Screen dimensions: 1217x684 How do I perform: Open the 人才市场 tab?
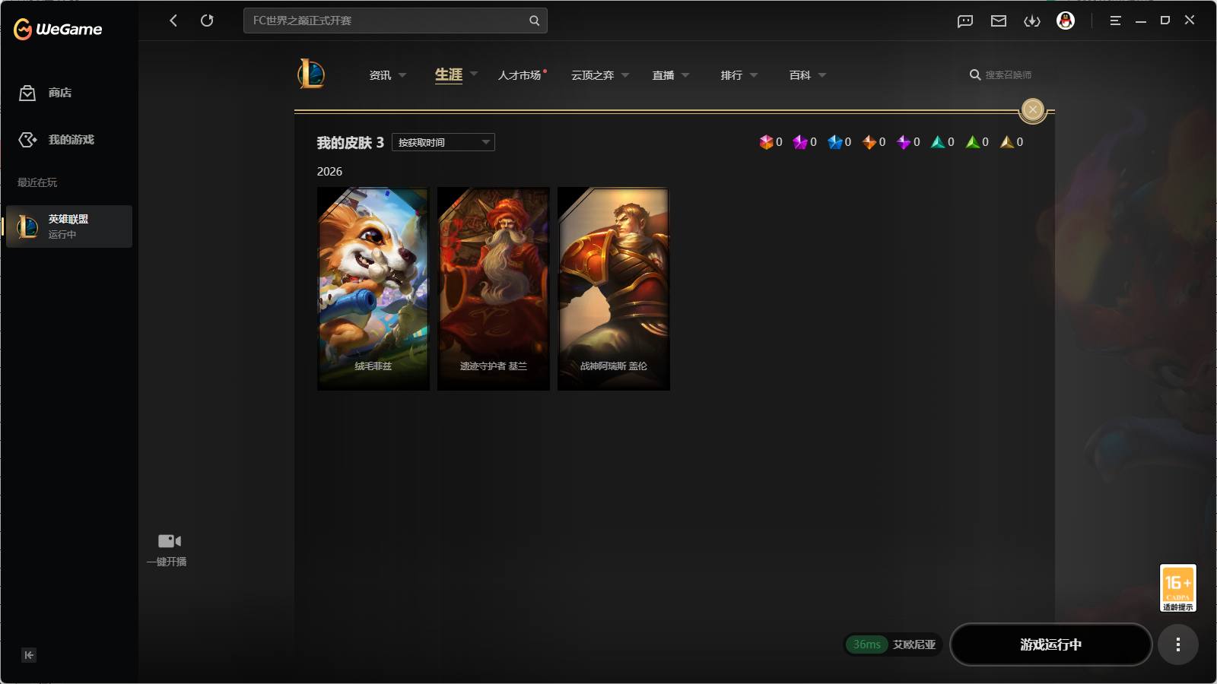520,75
